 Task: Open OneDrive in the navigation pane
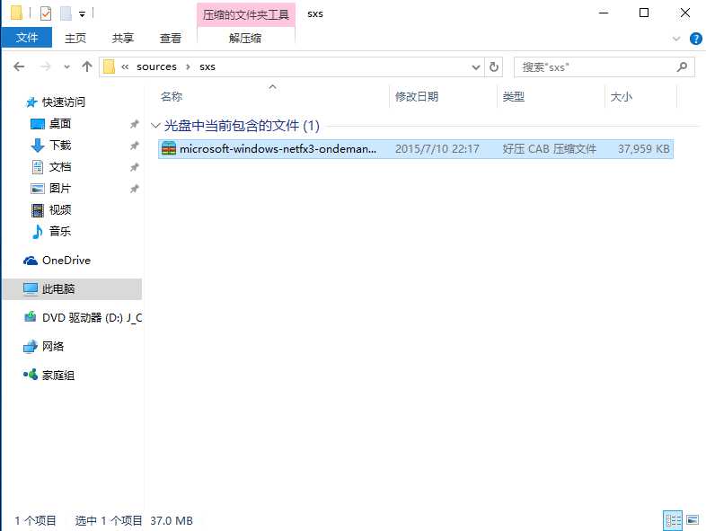coord(66,261)
